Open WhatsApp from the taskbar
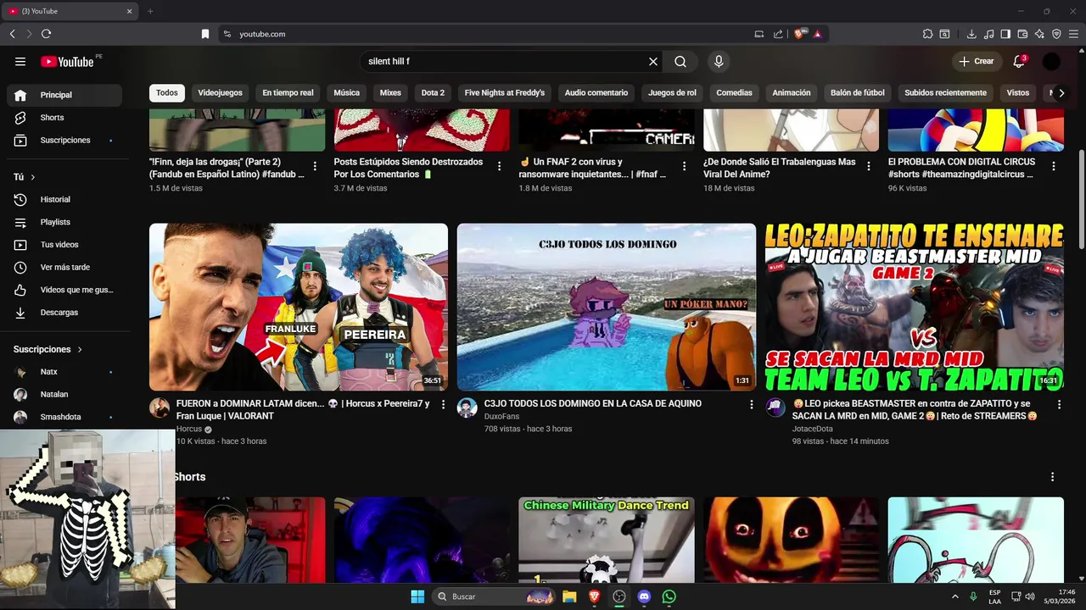Viewport: 1086px width, 610px height. 669,596
